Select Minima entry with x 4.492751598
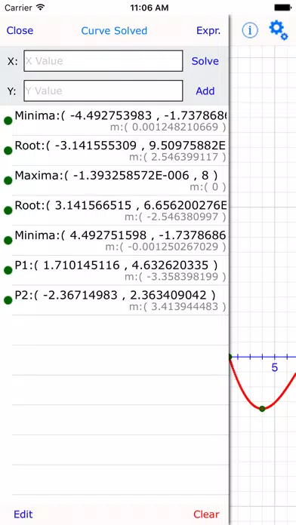The image size is (296, 525). 120,241
